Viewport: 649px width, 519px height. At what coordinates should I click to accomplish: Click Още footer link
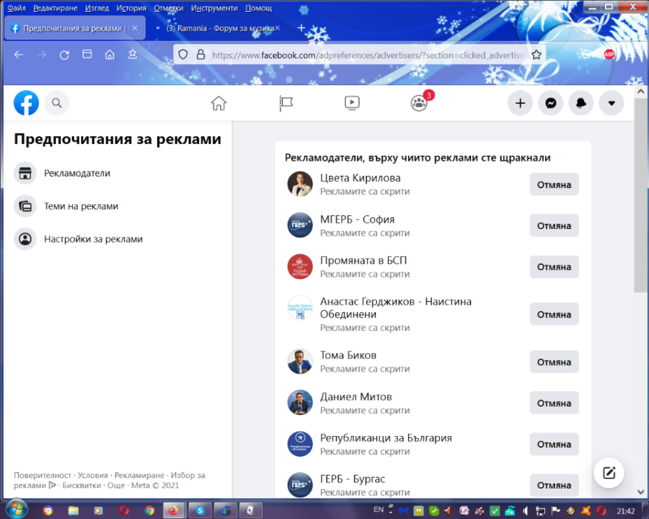coord(116,485)
